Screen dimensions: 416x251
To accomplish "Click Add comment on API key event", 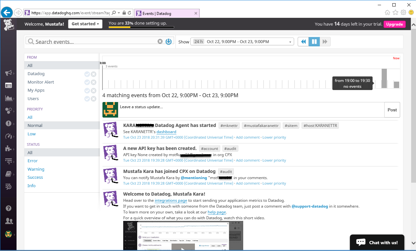I will tap(247, 160).
